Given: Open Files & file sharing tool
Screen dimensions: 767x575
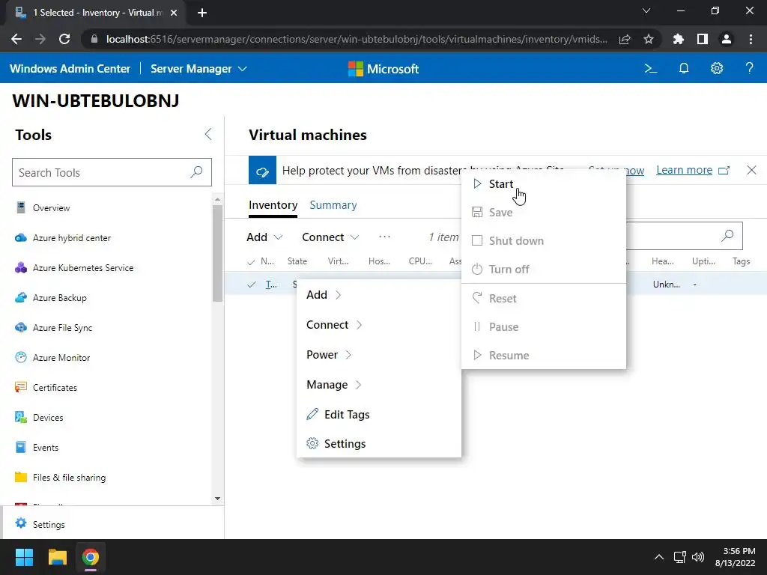Looking at the screenshot, I should [x=69, y=477].
